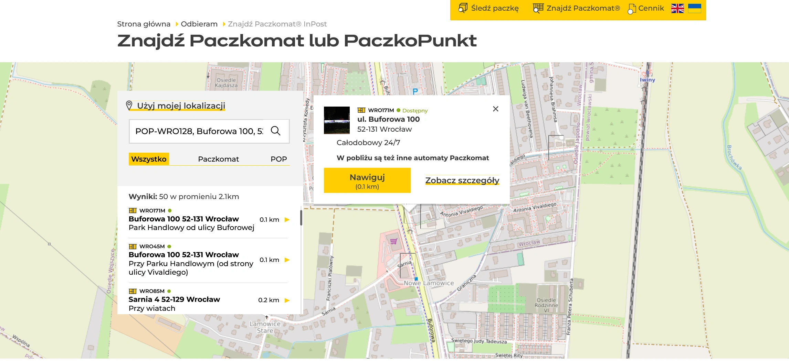This screenshot has width=789, height=361.
Task: Click the Dostępny status label in popup
Action: tap(415, 110)
